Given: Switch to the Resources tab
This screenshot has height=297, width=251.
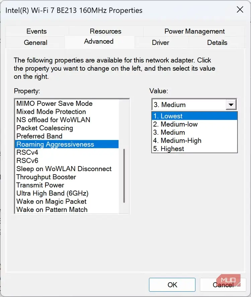Looking at the screenshot, I should [x=105, y=31].
